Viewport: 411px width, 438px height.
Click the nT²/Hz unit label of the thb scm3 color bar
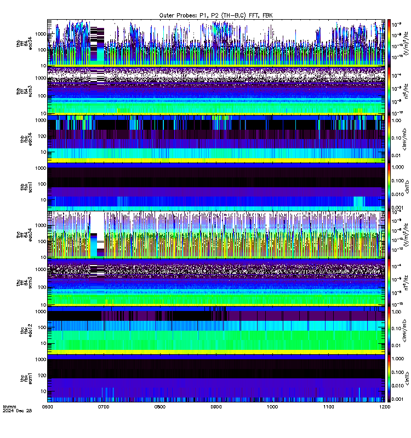tap(407, 91)
